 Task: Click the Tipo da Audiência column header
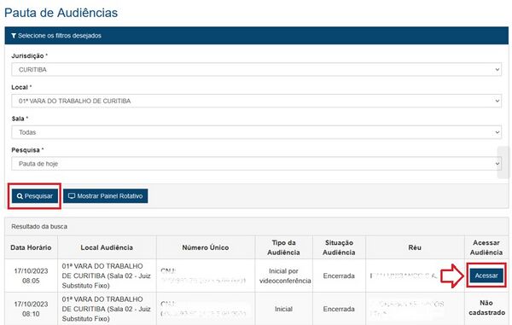point(283,247)
